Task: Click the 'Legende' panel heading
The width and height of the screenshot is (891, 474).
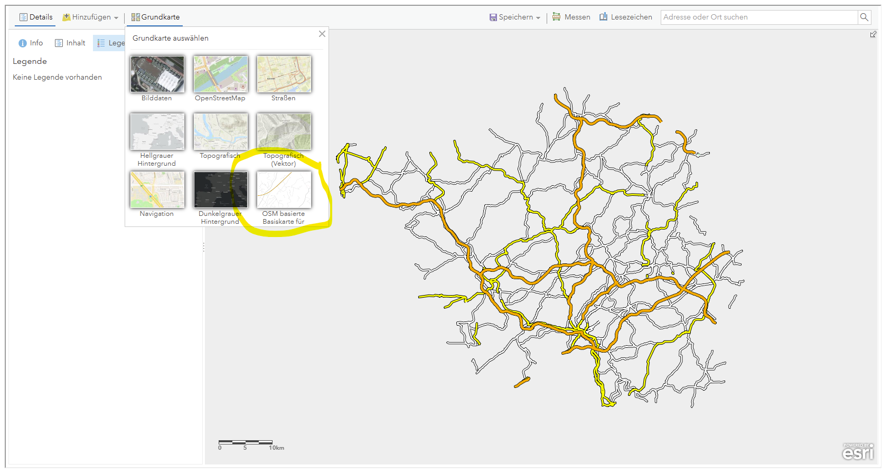Action: tap(30, 61)
